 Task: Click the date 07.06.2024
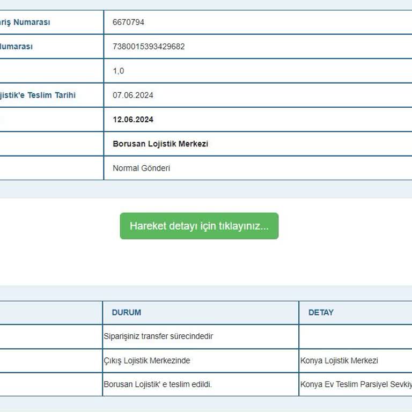click(133, 95)
